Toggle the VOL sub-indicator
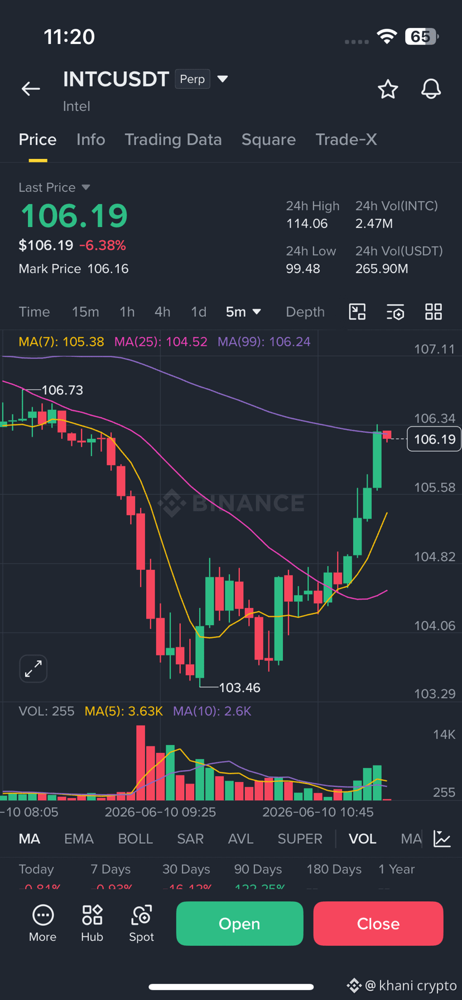Screen dimensions: 462x1000 [363, 839]
